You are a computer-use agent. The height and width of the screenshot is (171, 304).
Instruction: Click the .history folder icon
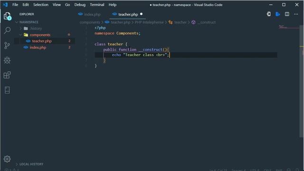coord(26,28)
